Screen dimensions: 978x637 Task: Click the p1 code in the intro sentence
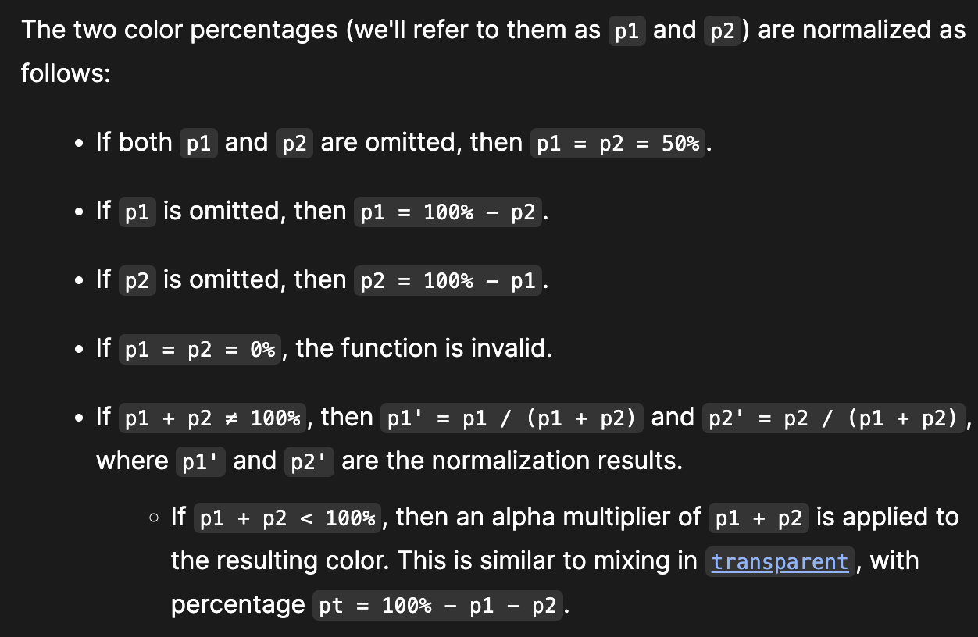point(626,31)
